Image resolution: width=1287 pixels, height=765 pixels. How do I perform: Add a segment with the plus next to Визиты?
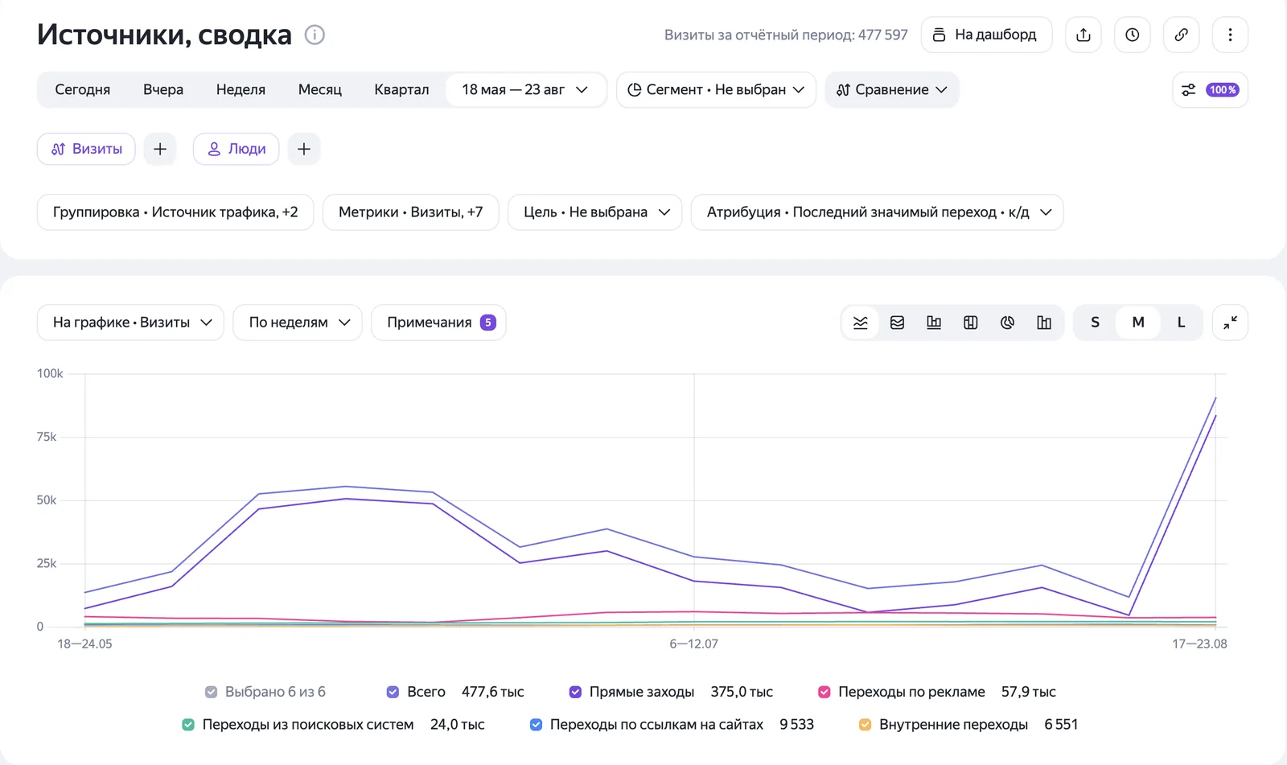(160, 149)
